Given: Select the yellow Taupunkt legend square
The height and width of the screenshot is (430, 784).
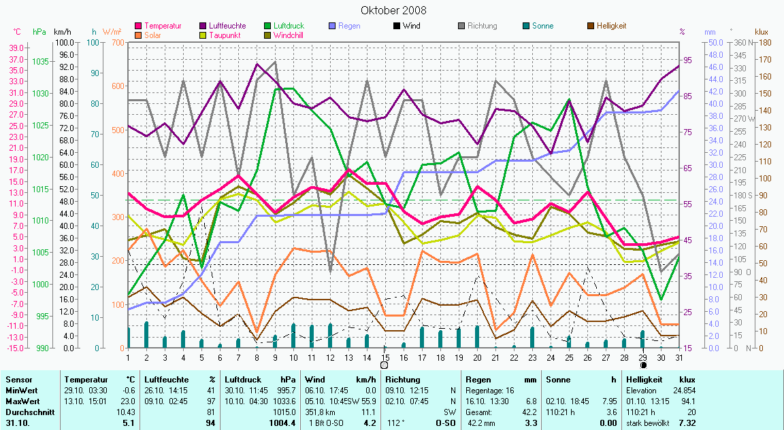Looking at the screenshot, I should point(203,35).
